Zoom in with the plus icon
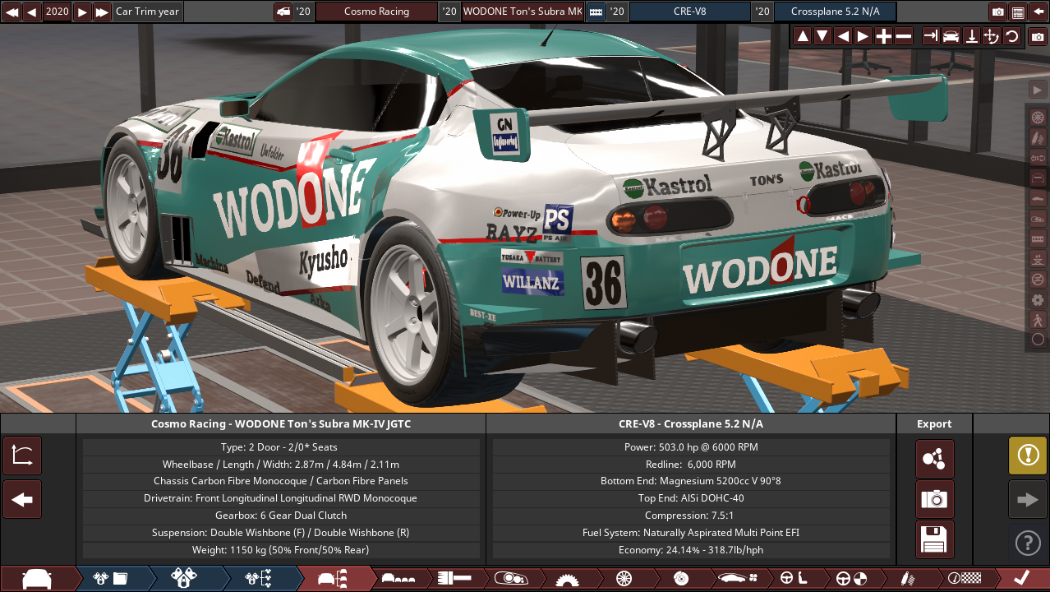Screen dimensions: 1050x592 [x=883, y=36]
